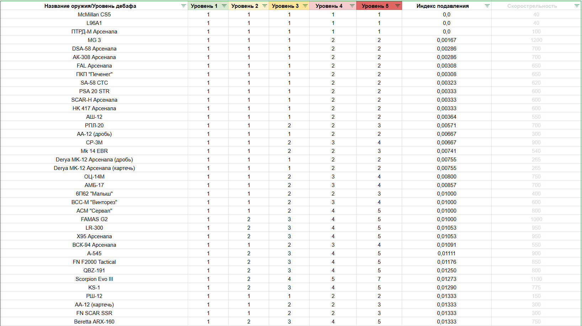Click the Beretta ARX-160 cell
The height and width of the screenshot is (326, 582).
94,322
